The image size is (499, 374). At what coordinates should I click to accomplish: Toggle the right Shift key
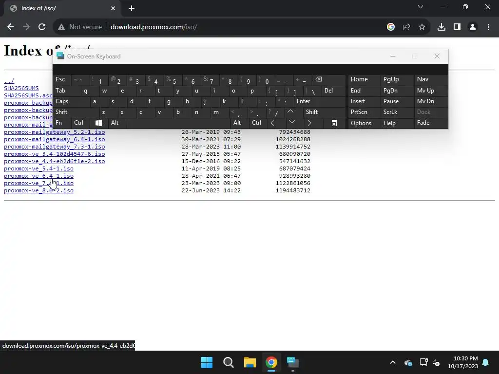pyautogui.click(x=324, y=112)
